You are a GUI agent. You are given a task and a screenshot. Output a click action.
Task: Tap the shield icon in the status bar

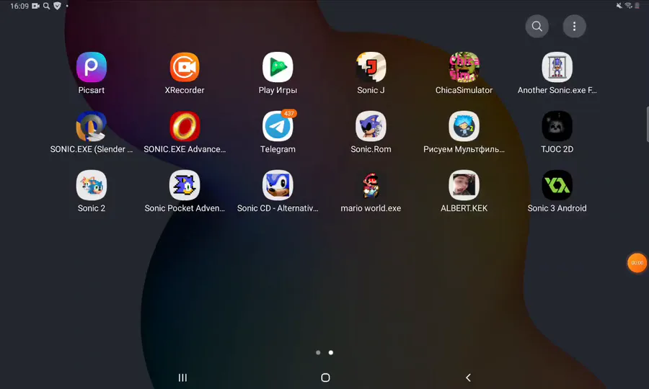[x=57, y=6]
